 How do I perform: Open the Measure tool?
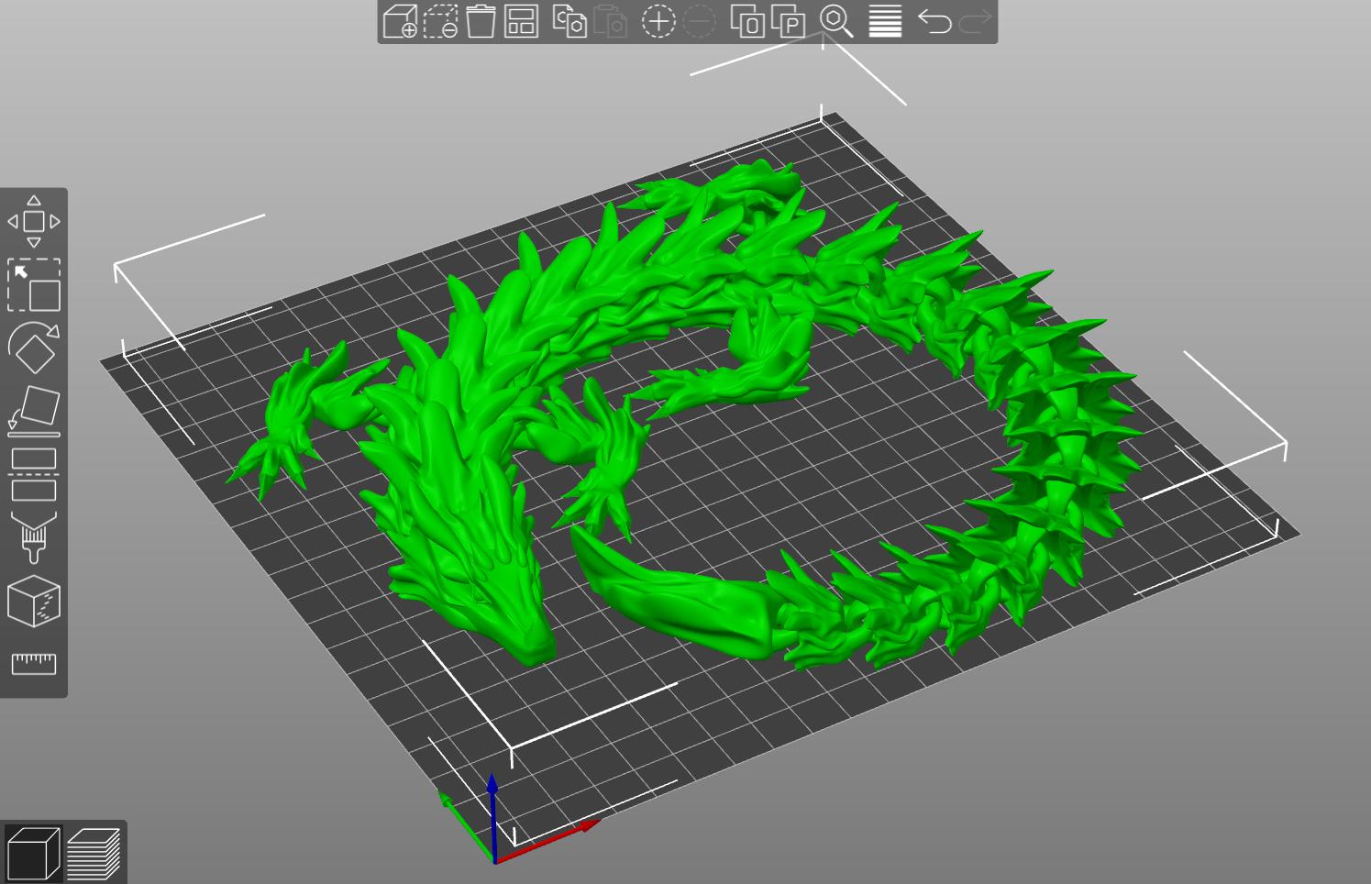tap(34, 665)
